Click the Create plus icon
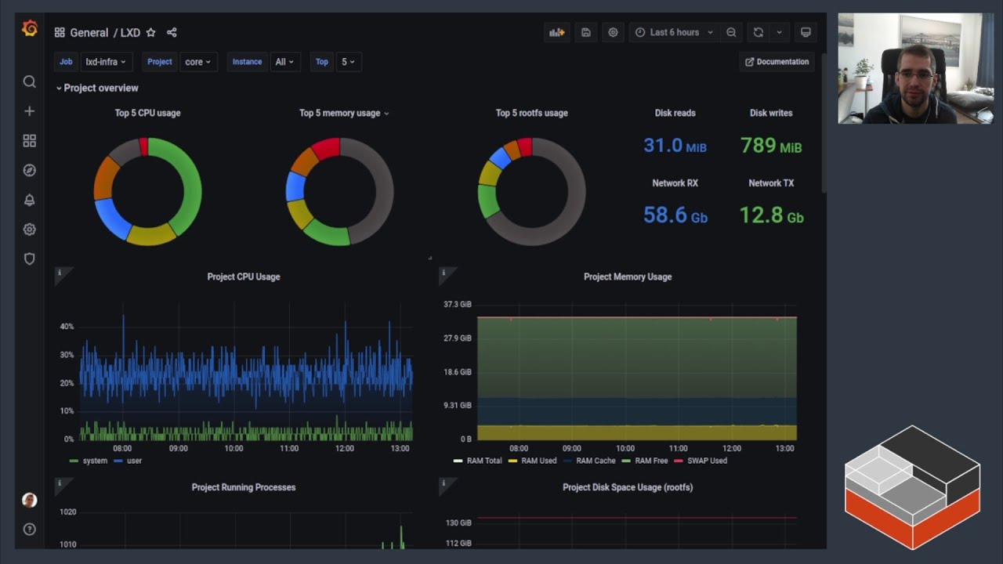 click(x=30, y=111)
